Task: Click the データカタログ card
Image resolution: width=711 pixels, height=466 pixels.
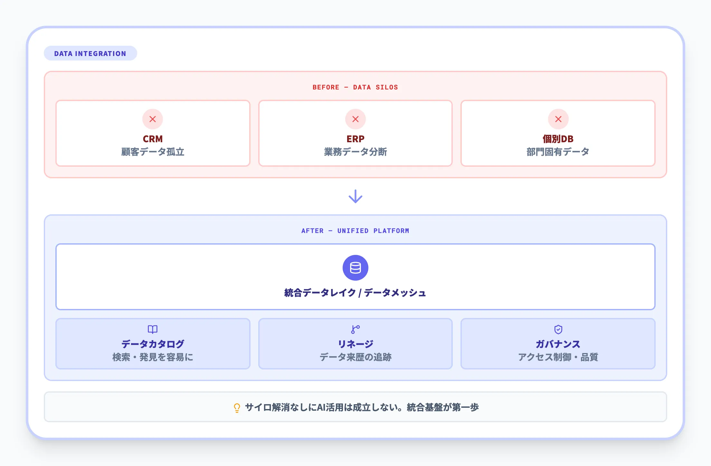Action: (153, 344)
